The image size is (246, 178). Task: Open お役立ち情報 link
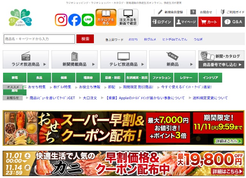click(90, 87)
